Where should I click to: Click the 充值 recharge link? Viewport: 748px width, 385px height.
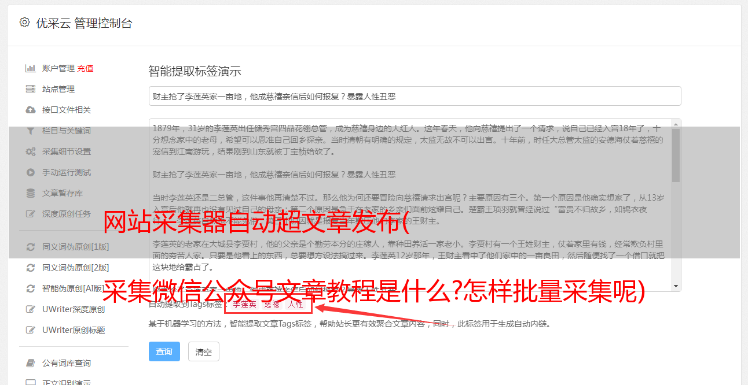85,68
